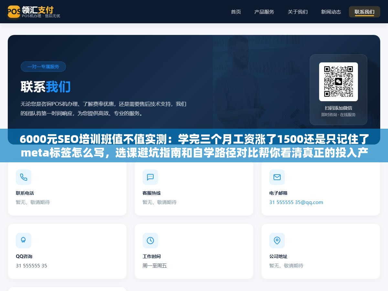Click the clock icon for 工作时间
This screenshot has width=388, height=291.
(150, 241)
